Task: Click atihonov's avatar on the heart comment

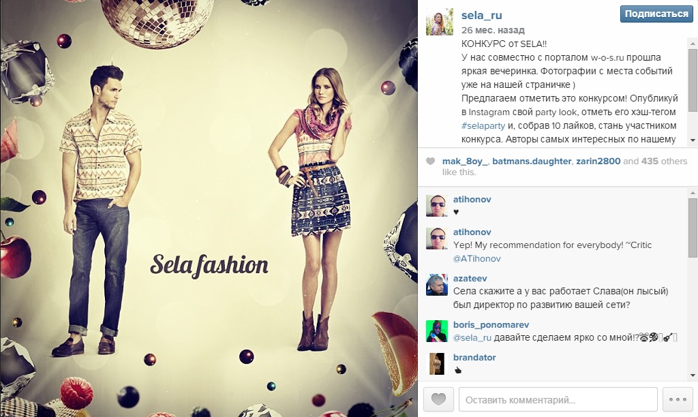Action: pos(437,206)
